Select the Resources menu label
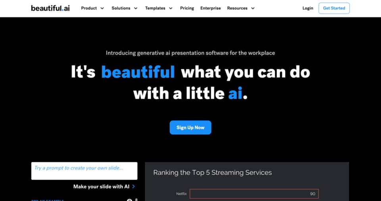381x201 pixels. (x=237, y=8)
